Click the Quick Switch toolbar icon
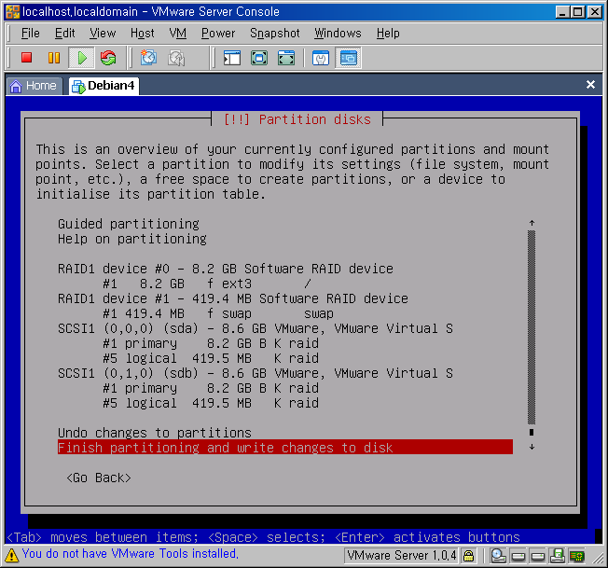 [x=286, y=58]
